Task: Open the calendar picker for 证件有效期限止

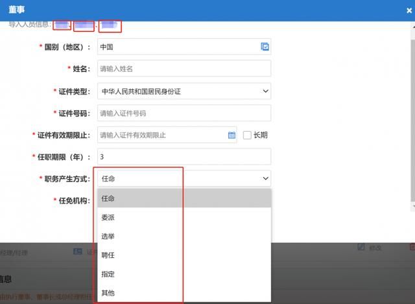Action: click(x=231, y=135)
